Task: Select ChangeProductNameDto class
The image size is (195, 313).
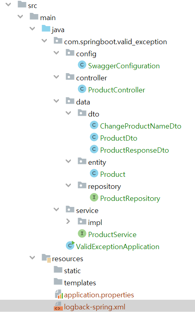Action: (141, 126)
